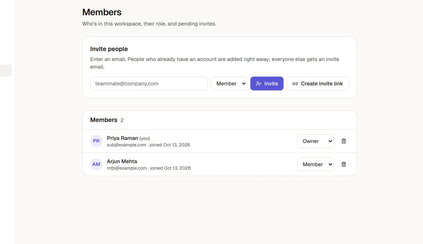Click the purple Invite button
Image resolution: width=423 pixels, height=244 pixels.
267,84
